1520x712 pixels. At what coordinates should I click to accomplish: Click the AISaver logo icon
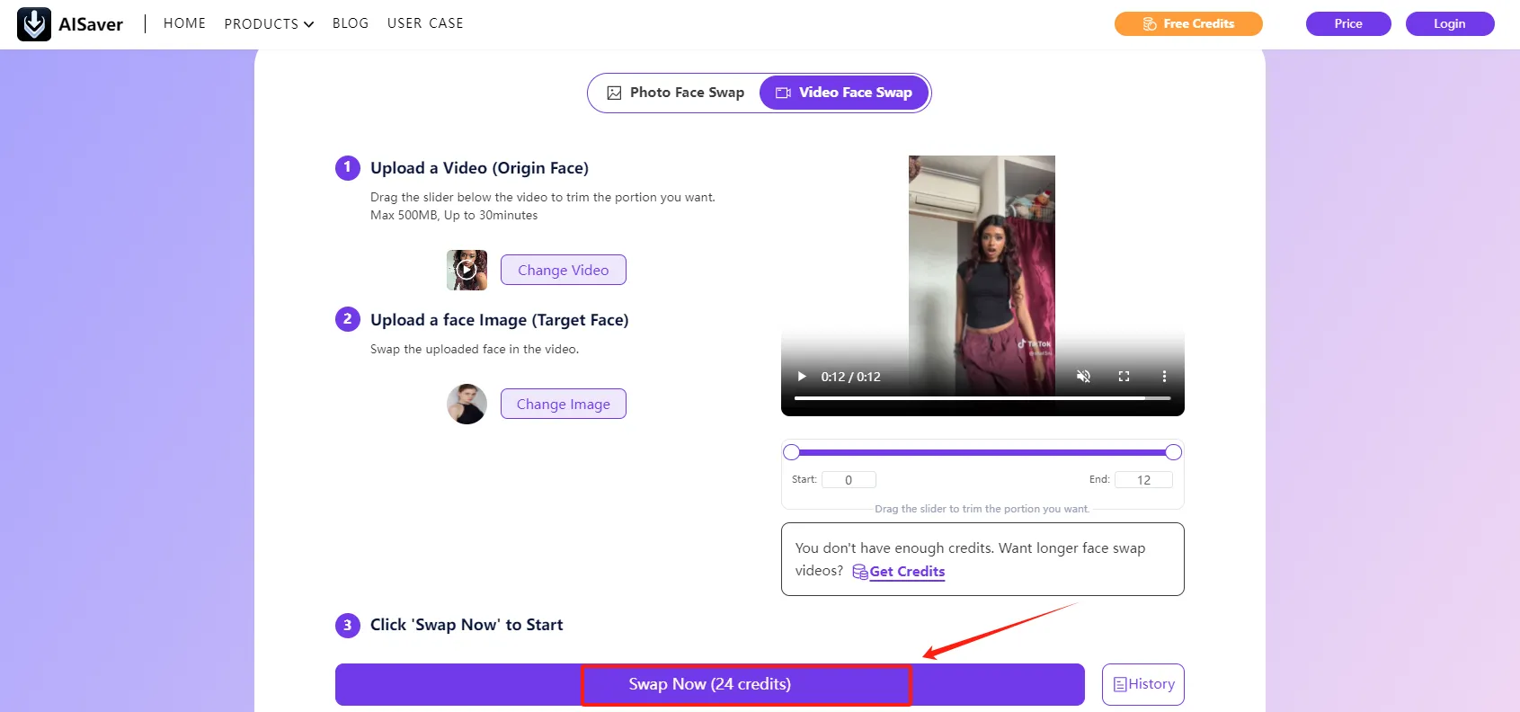(x=34, y=24)
